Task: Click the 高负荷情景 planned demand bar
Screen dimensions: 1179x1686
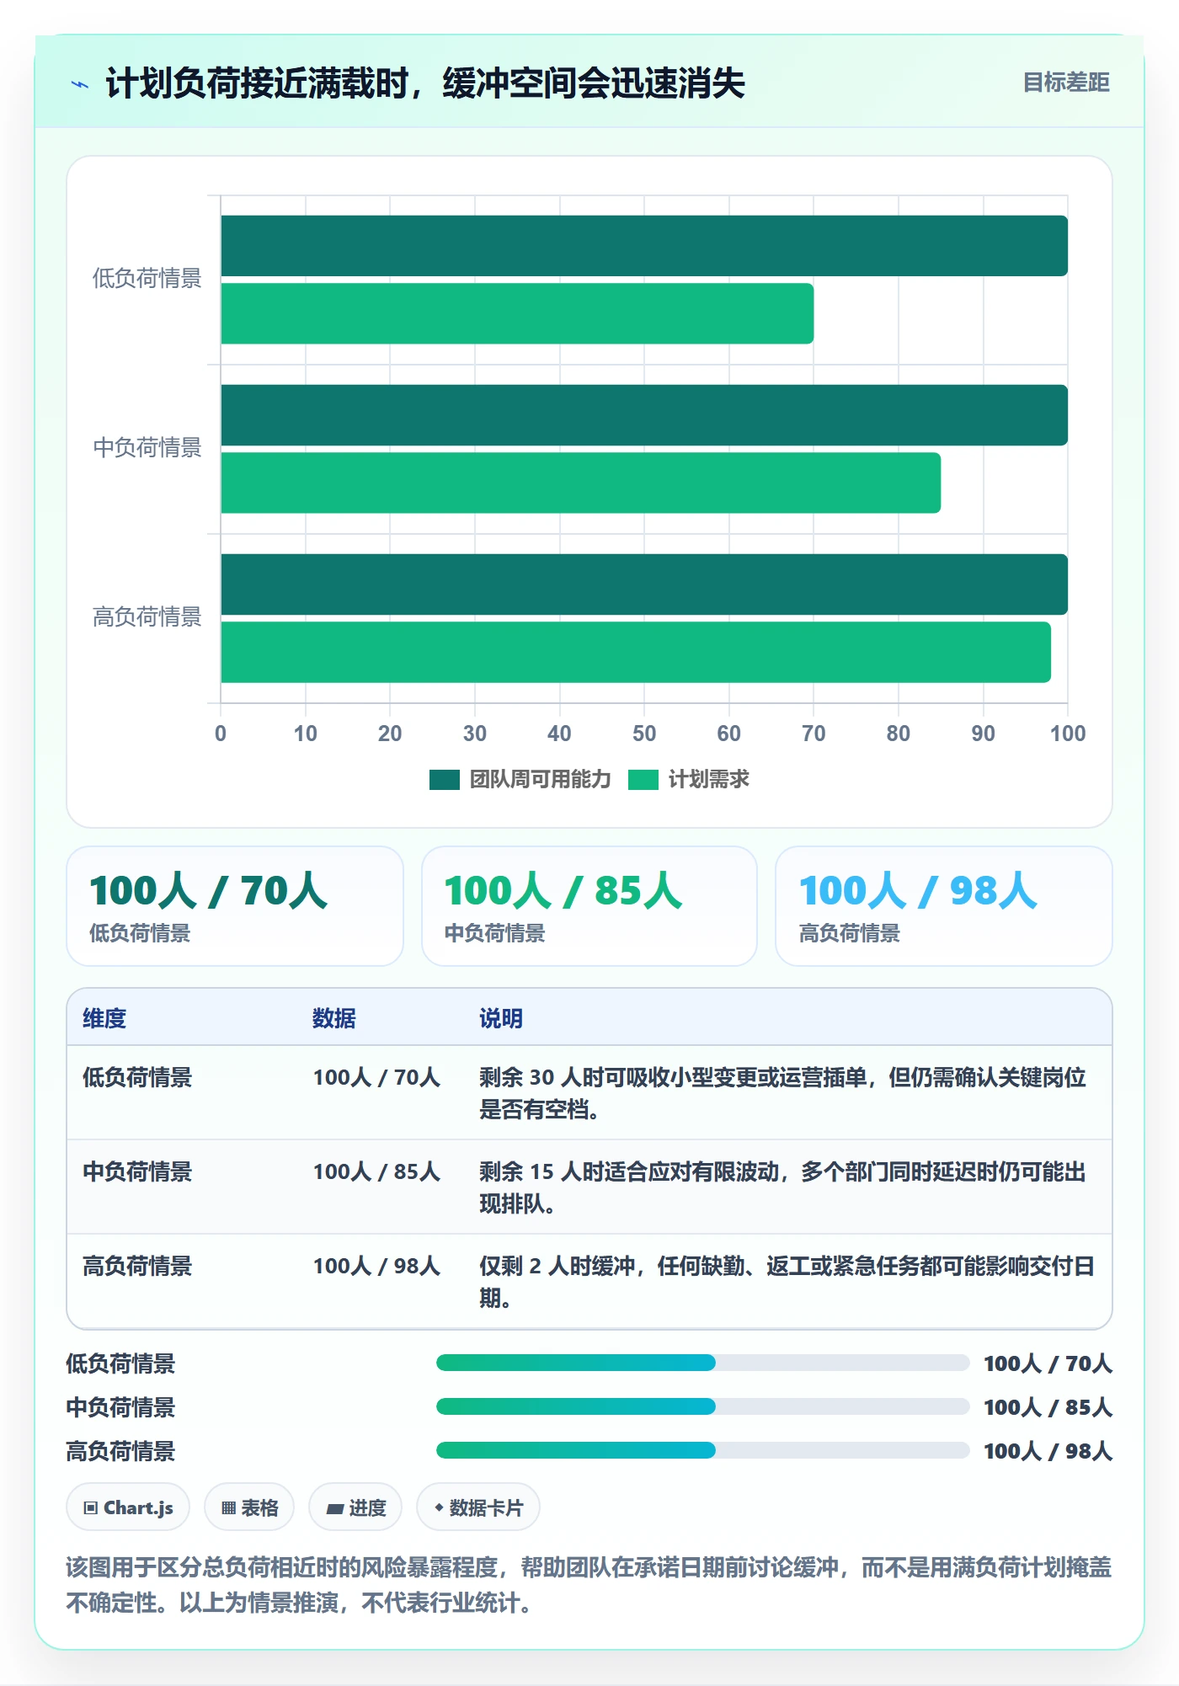Action: [636, 652]
